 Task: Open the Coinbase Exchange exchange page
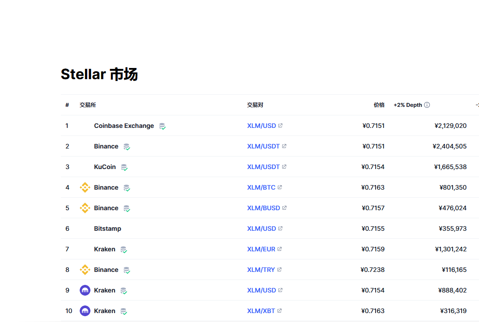point(124,126)
